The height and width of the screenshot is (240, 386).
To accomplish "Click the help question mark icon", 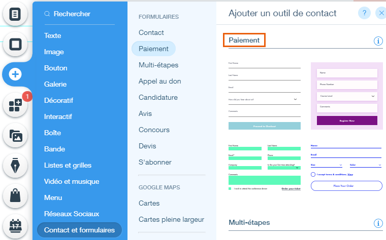I will coord(364,13).
